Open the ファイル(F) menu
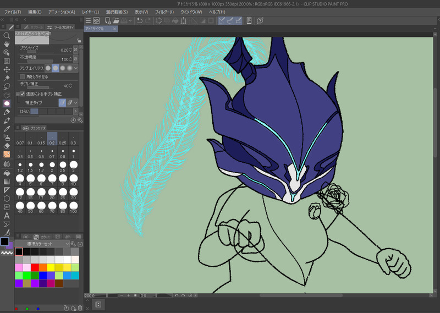This screenshot has height=313, width=440. tap(13, 12)
